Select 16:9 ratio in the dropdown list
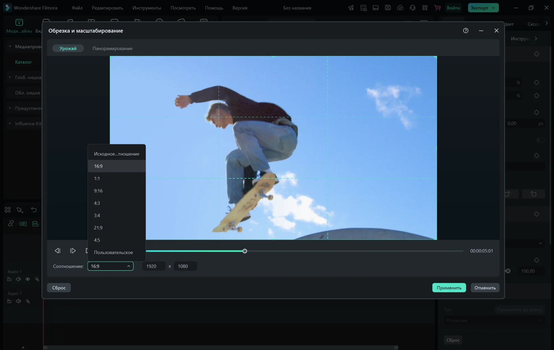 pos(117,166)
